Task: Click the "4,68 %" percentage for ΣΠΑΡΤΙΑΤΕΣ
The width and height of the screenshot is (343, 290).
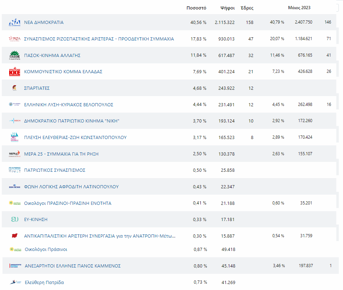Action: [x=199, y=88]
